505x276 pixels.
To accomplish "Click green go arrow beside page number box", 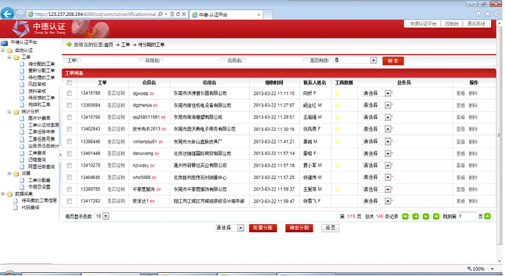I will [x=488, y=216].
